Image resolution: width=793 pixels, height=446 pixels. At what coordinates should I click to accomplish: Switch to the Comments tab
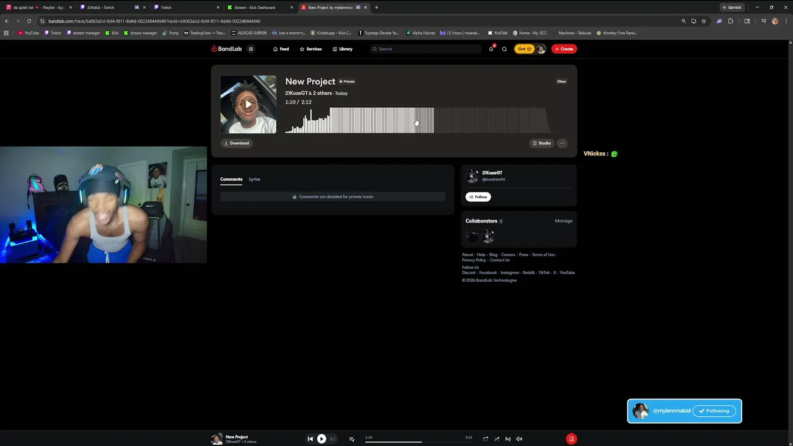(x=231, y=179)
